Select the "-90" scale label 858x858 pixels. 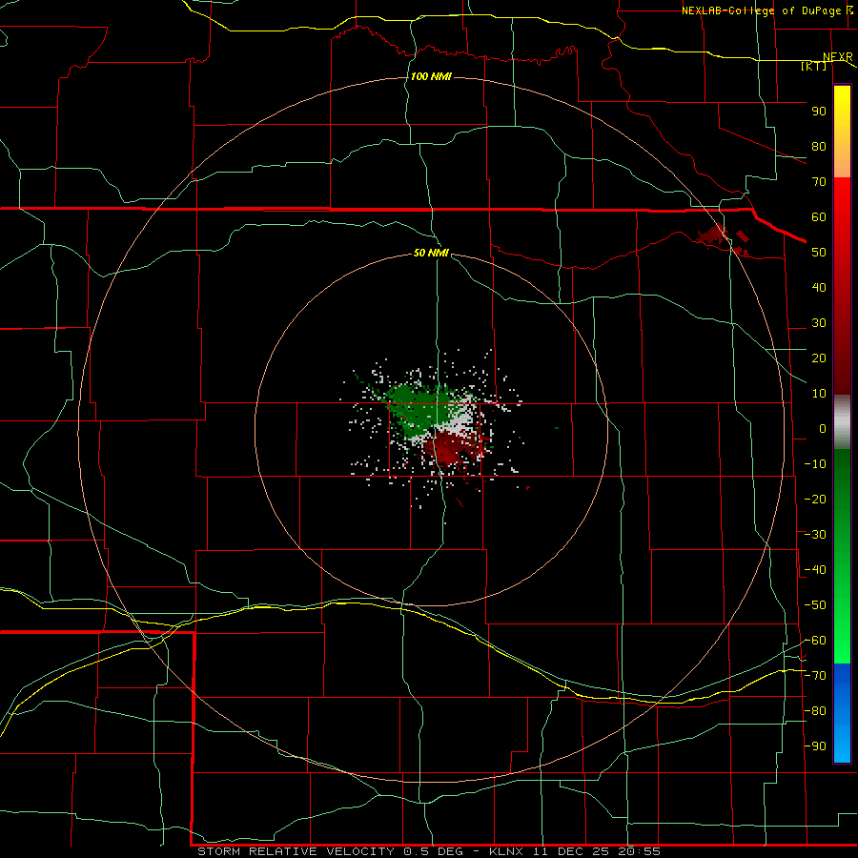pos(815,746)
